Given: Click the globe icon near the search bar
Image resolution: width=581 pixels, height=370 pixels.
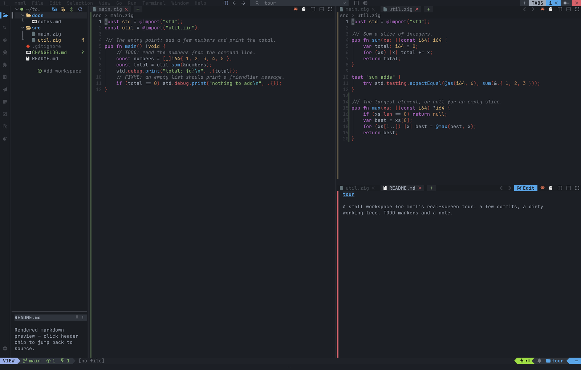Looking at the screenshot, I should (365, 3).
